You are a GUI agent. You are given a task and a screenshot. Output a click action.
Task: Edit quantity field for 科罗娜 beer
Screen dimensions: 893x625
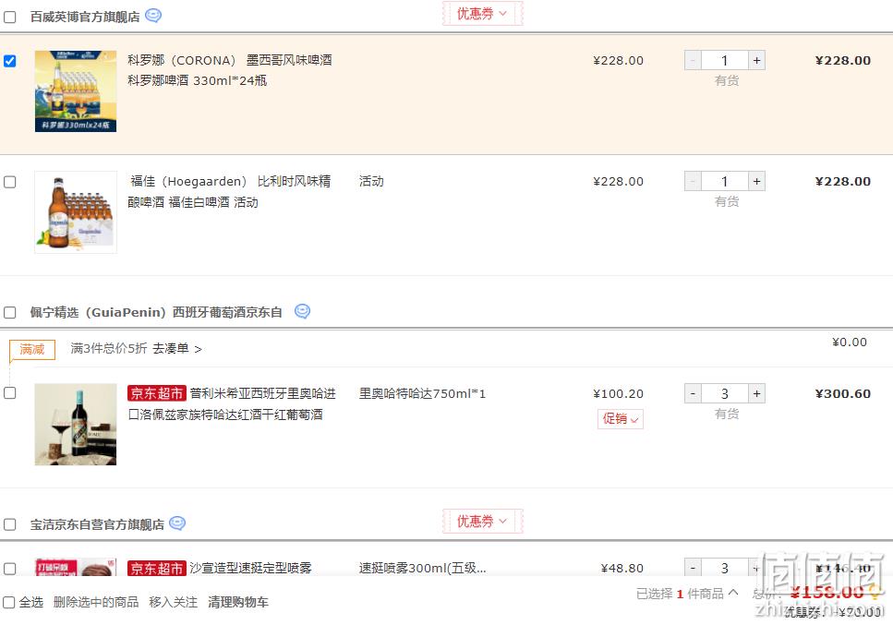coord(724,60)
